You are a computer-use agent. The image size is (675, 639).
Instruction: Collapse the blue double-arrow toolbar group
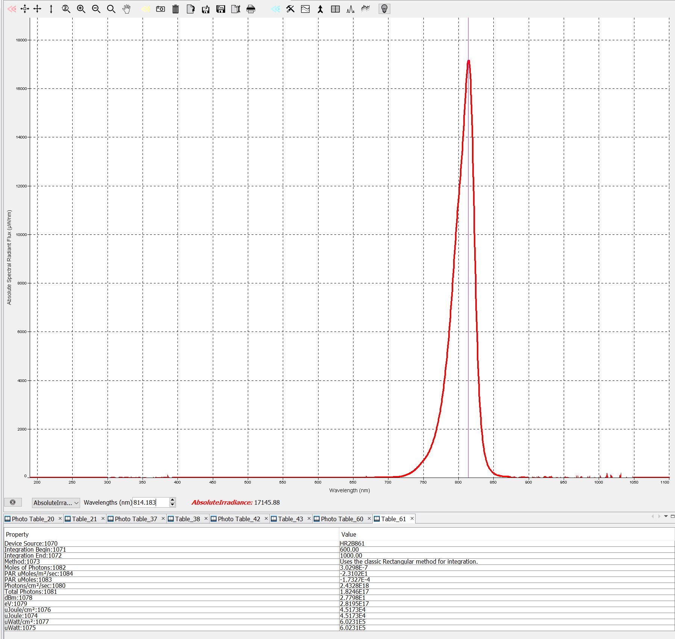coord(276,9)
